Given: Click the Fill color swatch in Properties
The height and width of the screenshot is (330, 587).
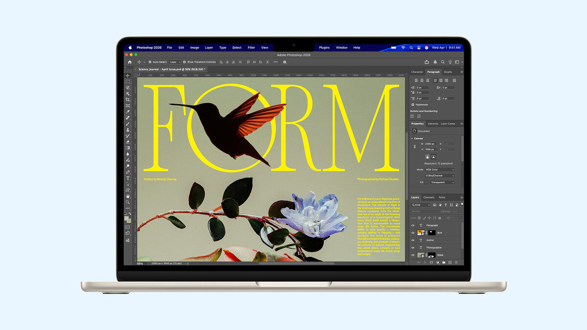Looking at the screenshot, I should 427,182.
